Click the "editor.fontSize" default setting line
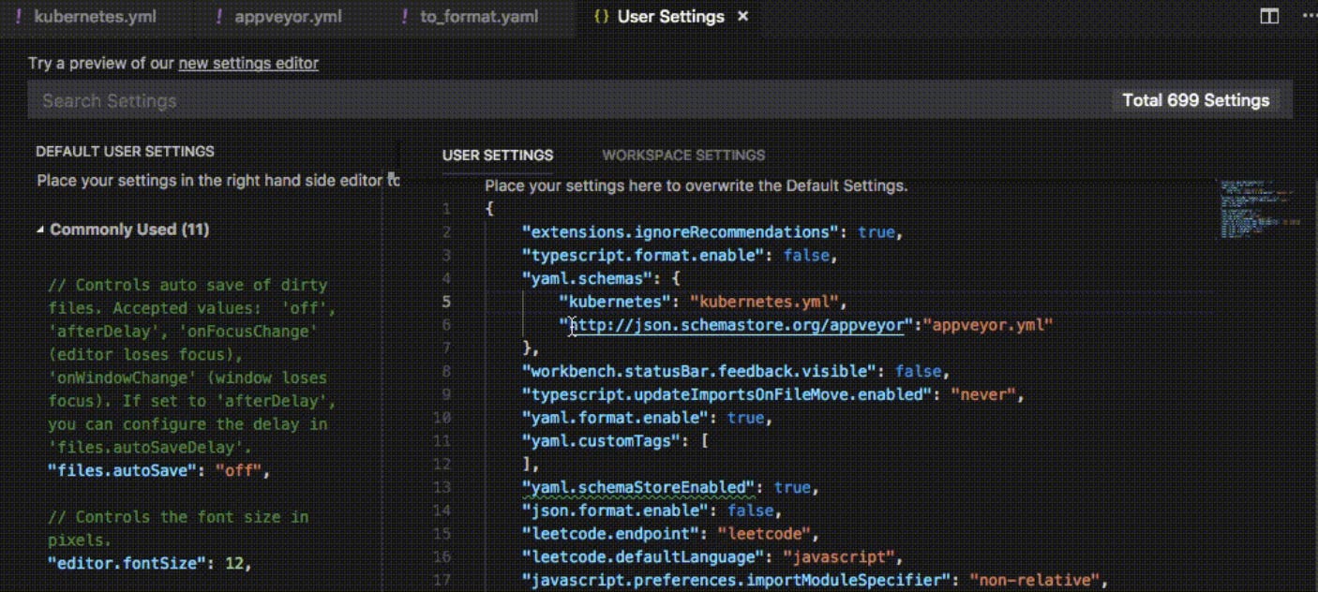Screen dimensions: 1318x592 pos(150,564)
